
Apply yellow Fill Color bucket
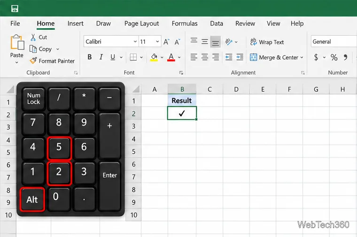pyautogui.click(x=154, y=57)
